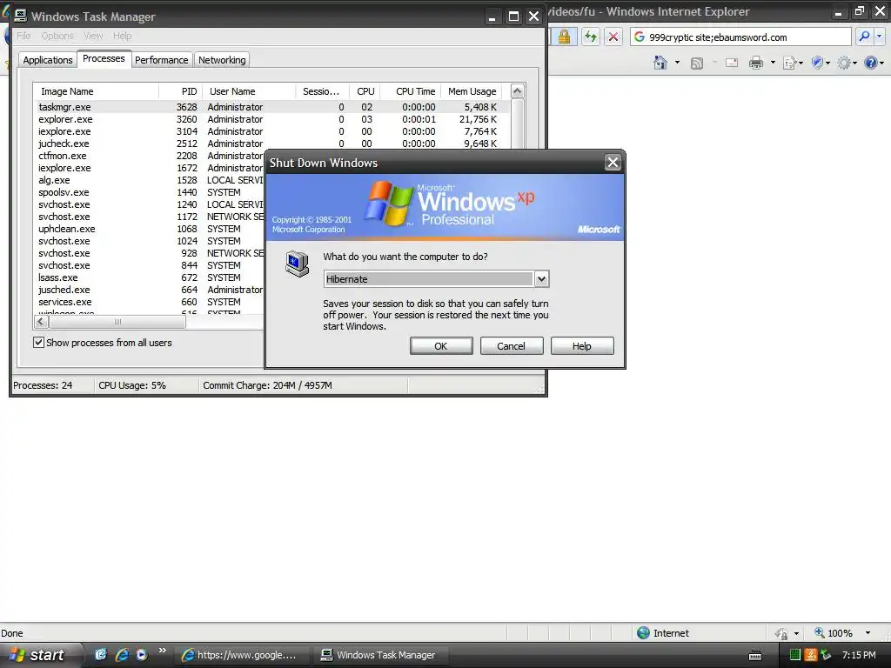Click the Read Mail envelope icon in IE
The width and height of the screenshot is (891, 668).
(x=732, y=63)
